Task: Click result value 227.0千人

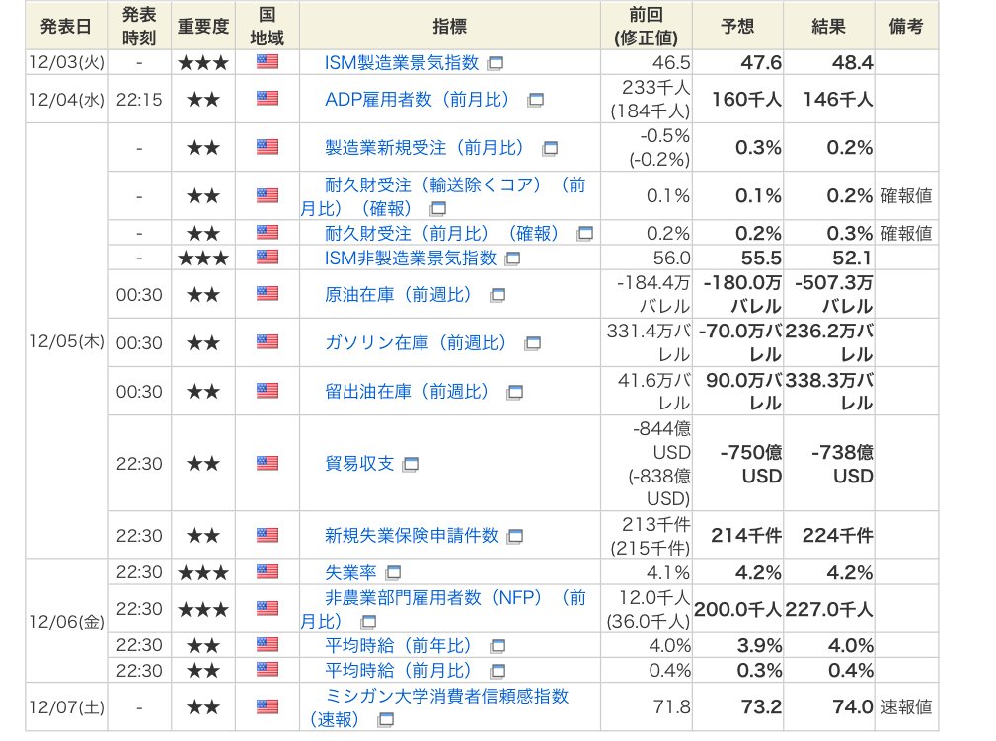Action: [x=829, y=609]
